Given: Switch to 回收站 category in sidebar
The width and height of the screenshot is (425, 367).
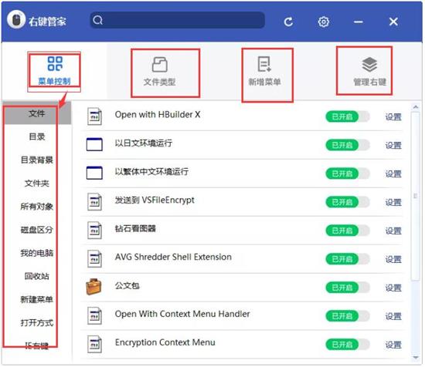Looking at the screenshot, I should tap(37, 276).
